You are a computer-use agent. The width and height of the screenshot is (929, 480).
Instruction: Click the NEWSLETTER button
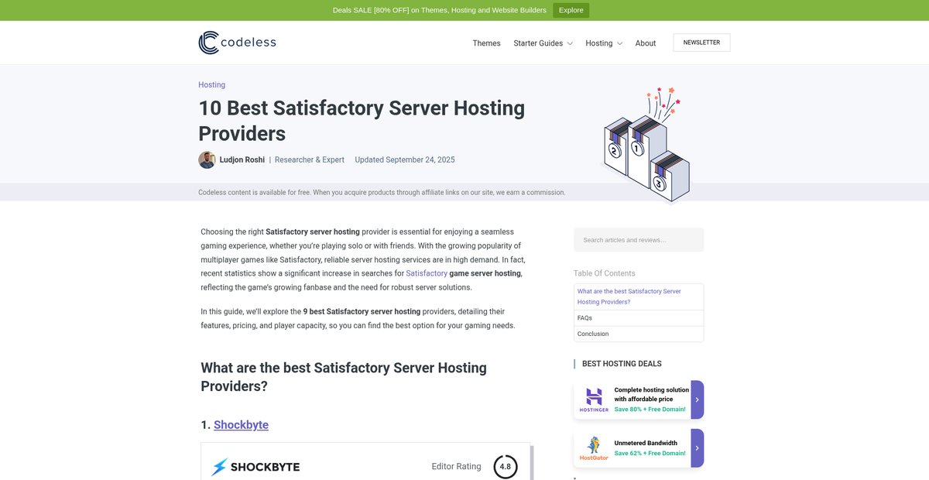click(x=701, y=43)
